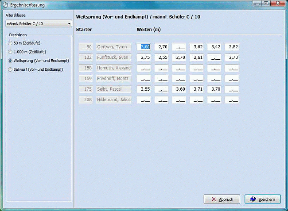Click the starter name Friedhoff, Moritz
288x211 pixels.
114,79
